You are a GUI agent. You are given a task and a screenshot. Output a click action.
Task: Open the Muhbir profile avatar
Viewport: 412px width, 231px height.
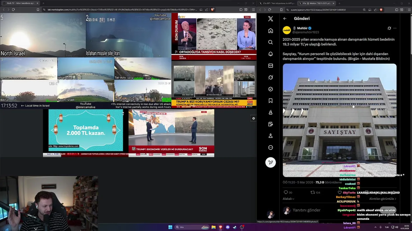[x=287, y=30]
